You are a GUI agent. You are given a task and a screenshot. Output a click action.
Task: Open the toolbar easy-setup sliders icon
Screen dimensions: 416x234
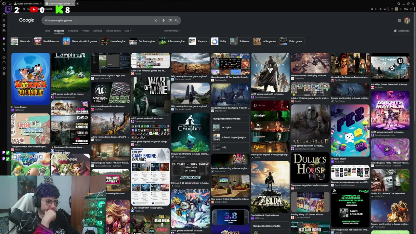coord(412,9)
